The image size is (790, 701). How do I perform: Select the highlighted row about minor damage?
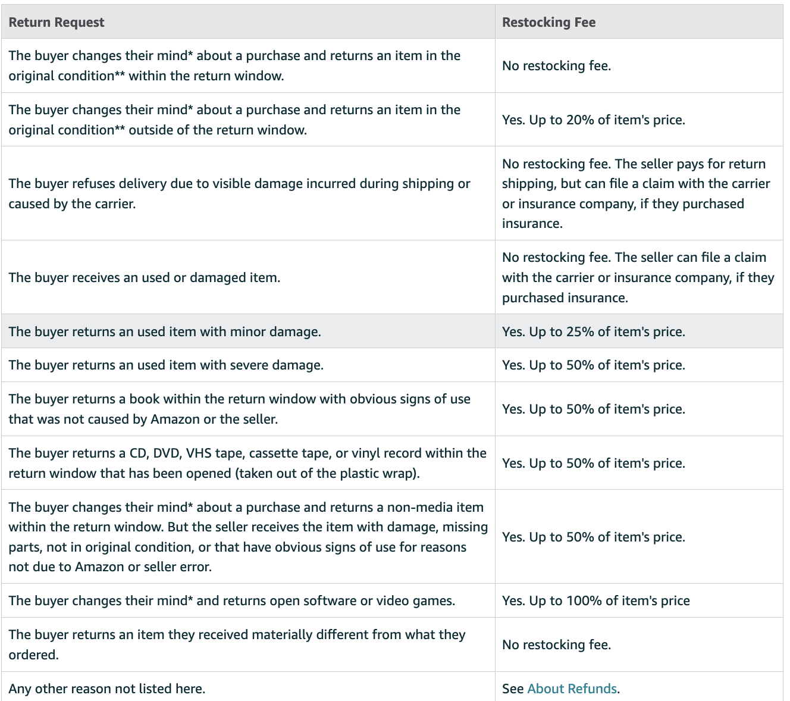165,331
